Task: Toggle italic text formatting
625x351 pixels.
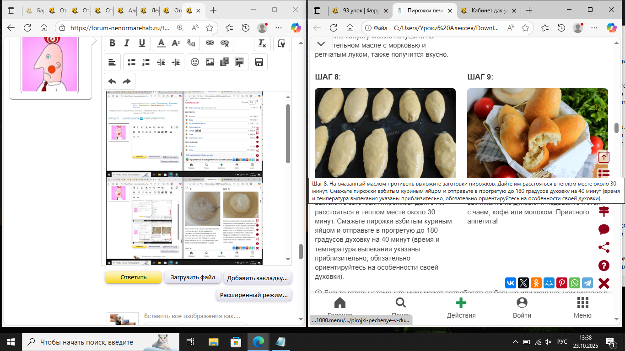Action: [127, 43]
